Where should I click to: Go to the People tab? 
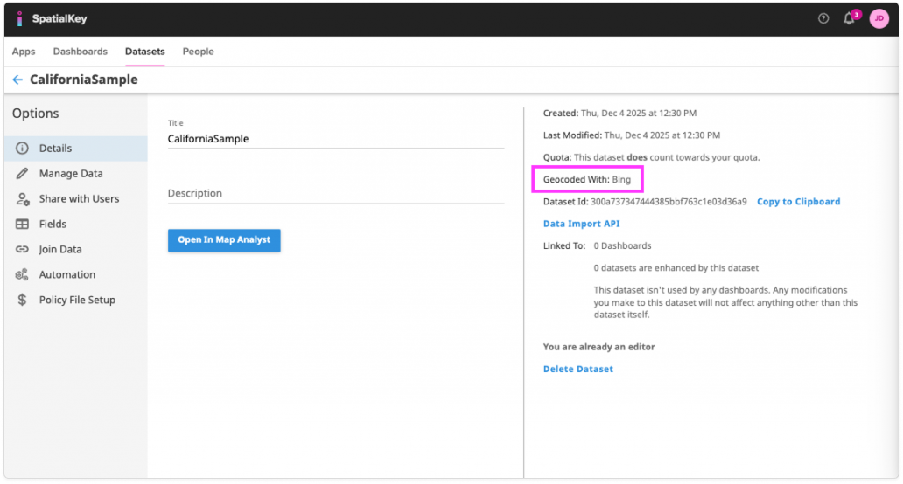pyautogui.click(x=198, y=52)
